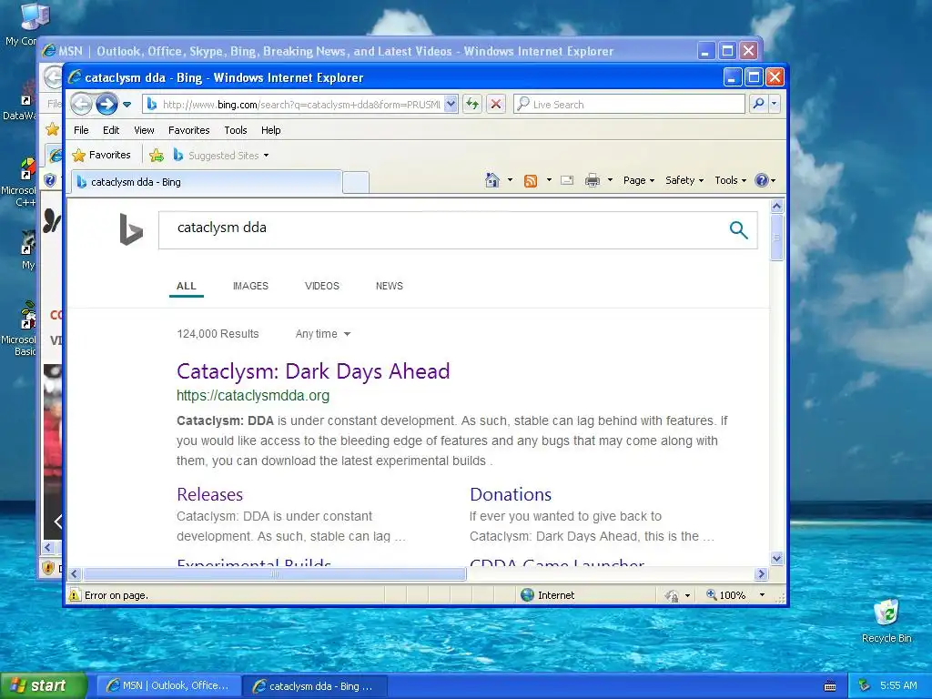Image resolution: width=932 pixels, height=699 pixels.
Task: Expand the Print dropdown arrow
Action: [x=610, y=180]
